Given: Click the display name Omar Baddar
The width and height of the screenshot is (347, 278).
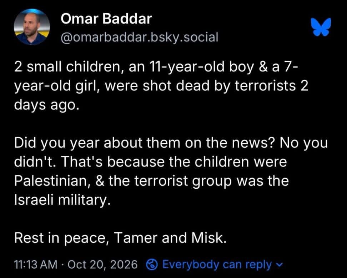Looking at the screenshot, I should [x=106, y=19].
